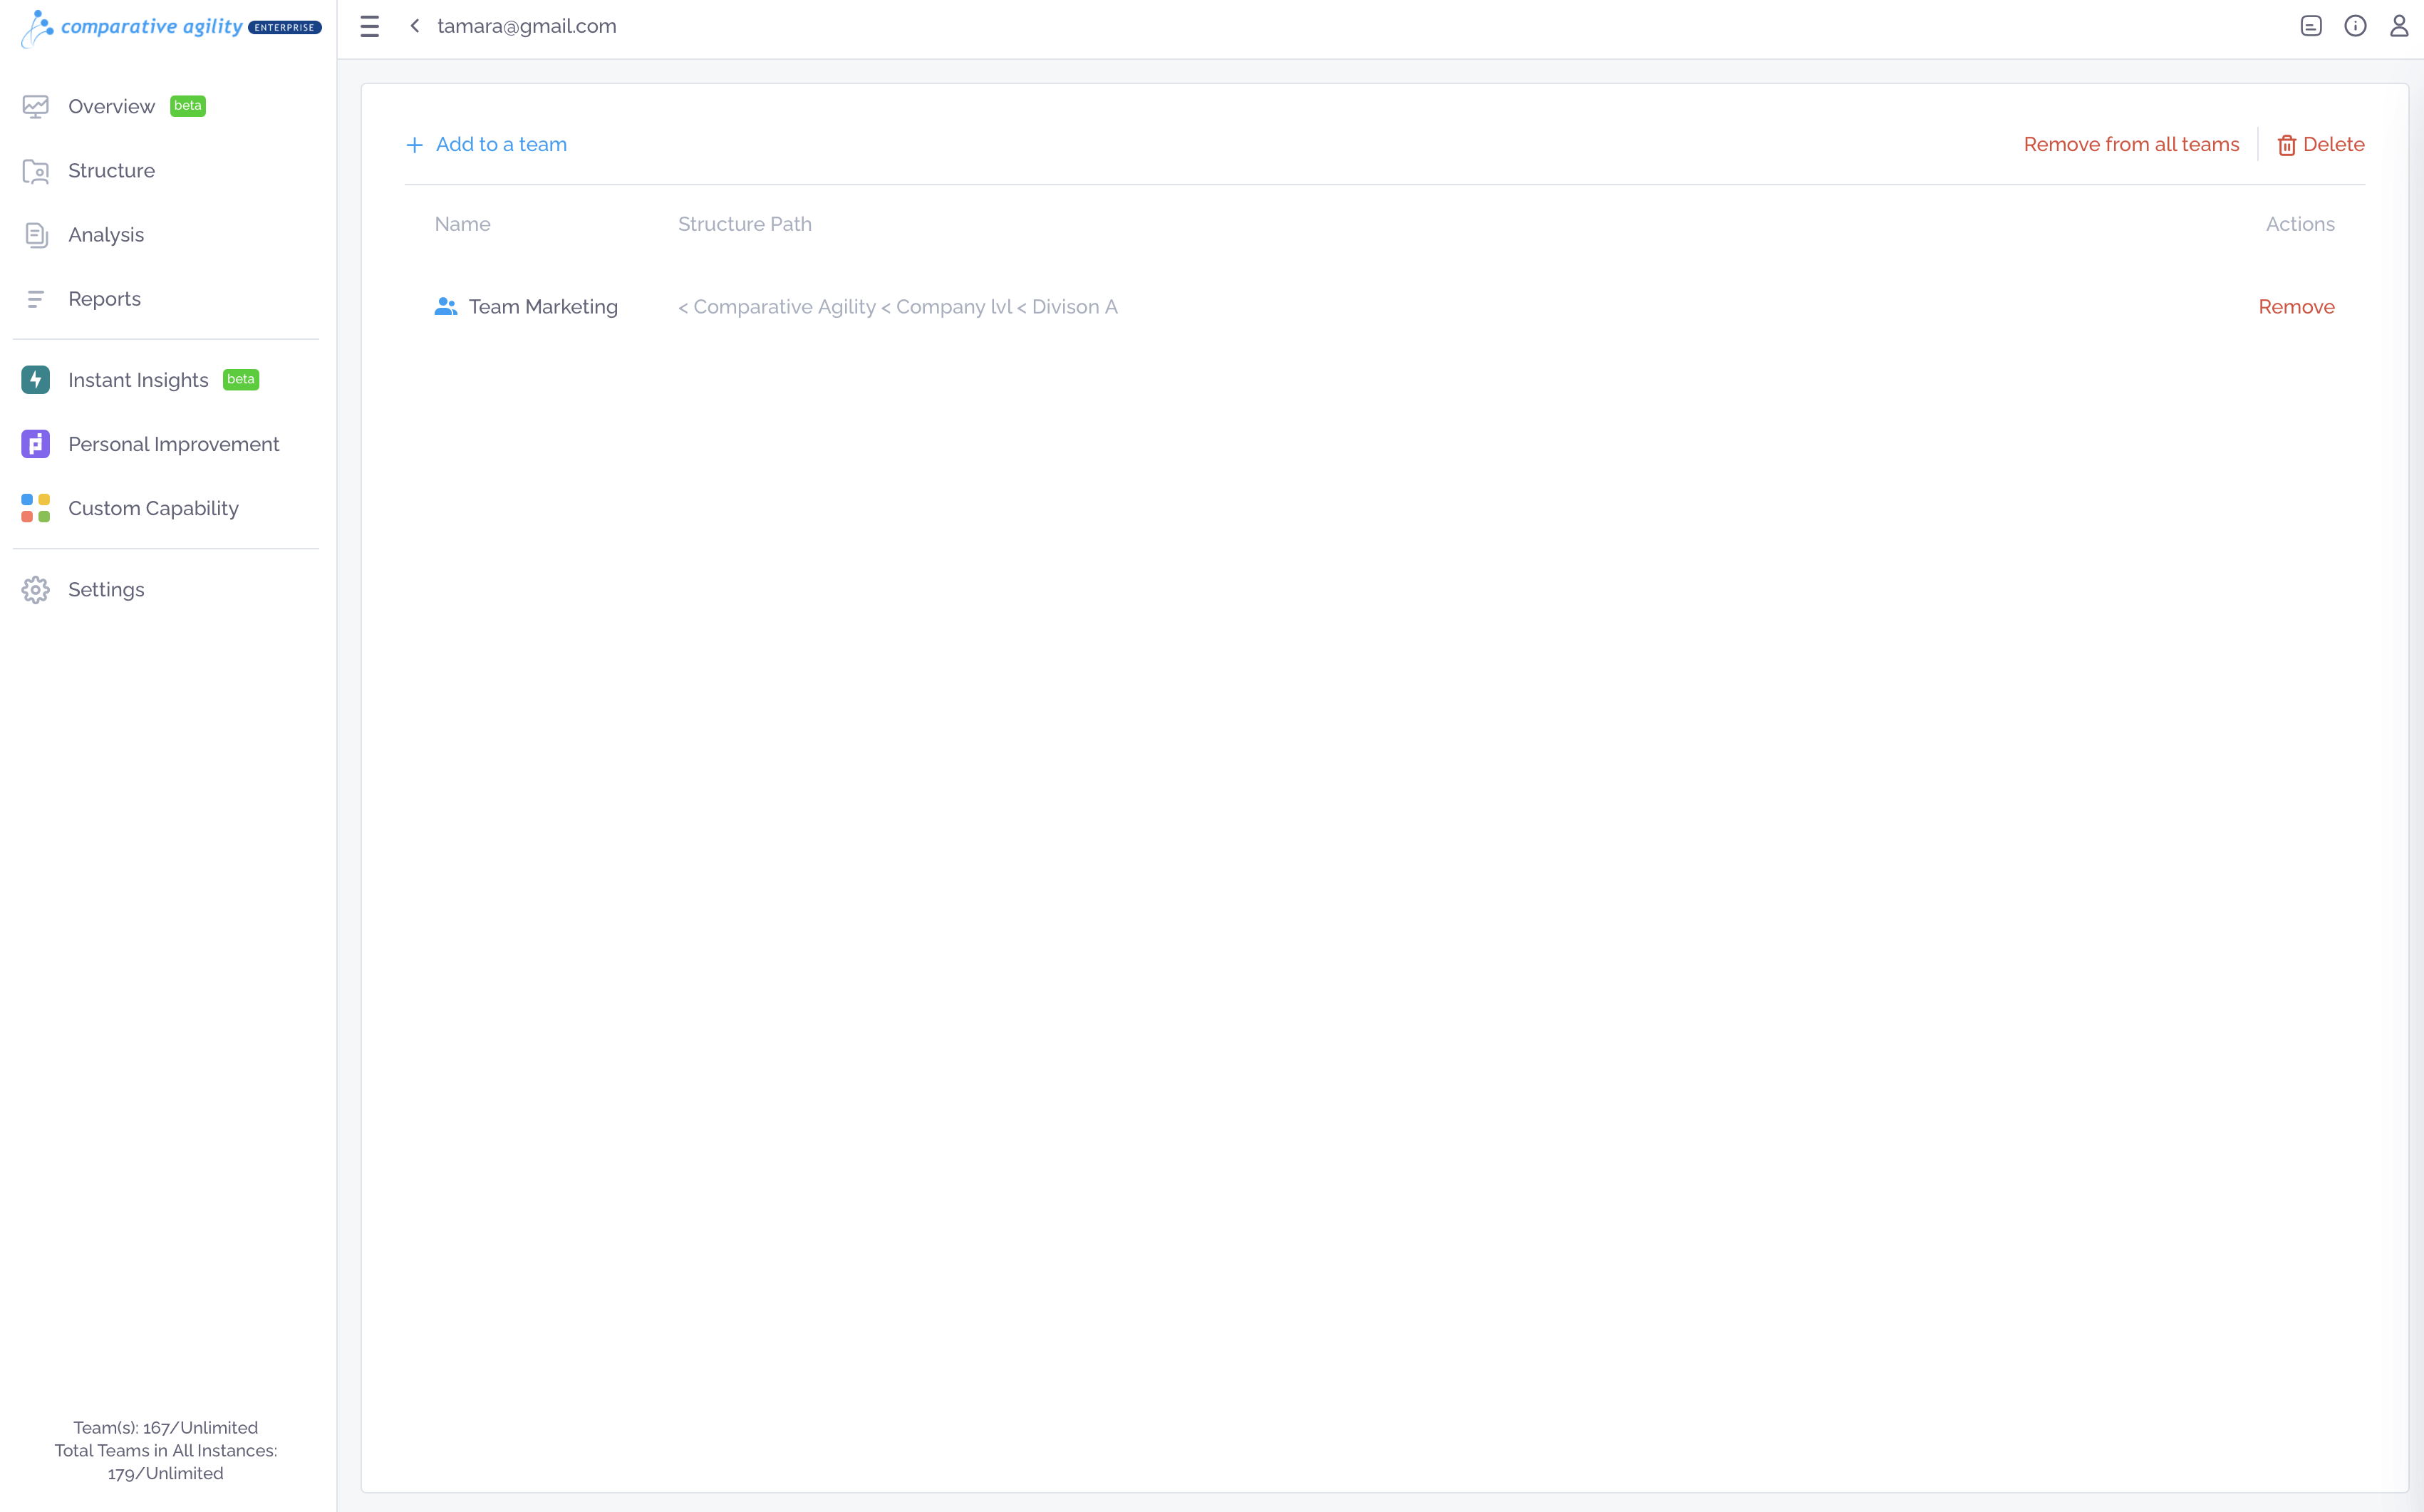Open the Team Marketing row
The image size is (2424, 1512).
1385,307
